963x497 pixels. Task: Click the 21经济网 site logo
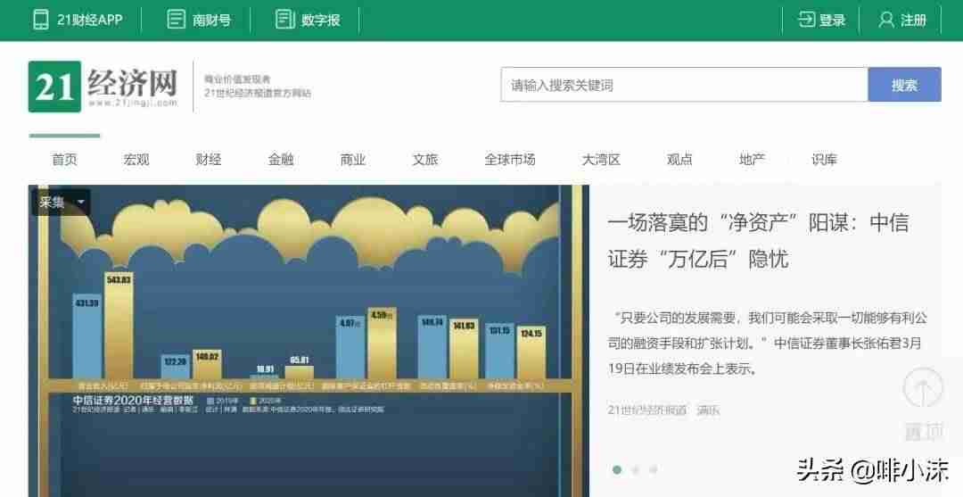click(103, 87)
